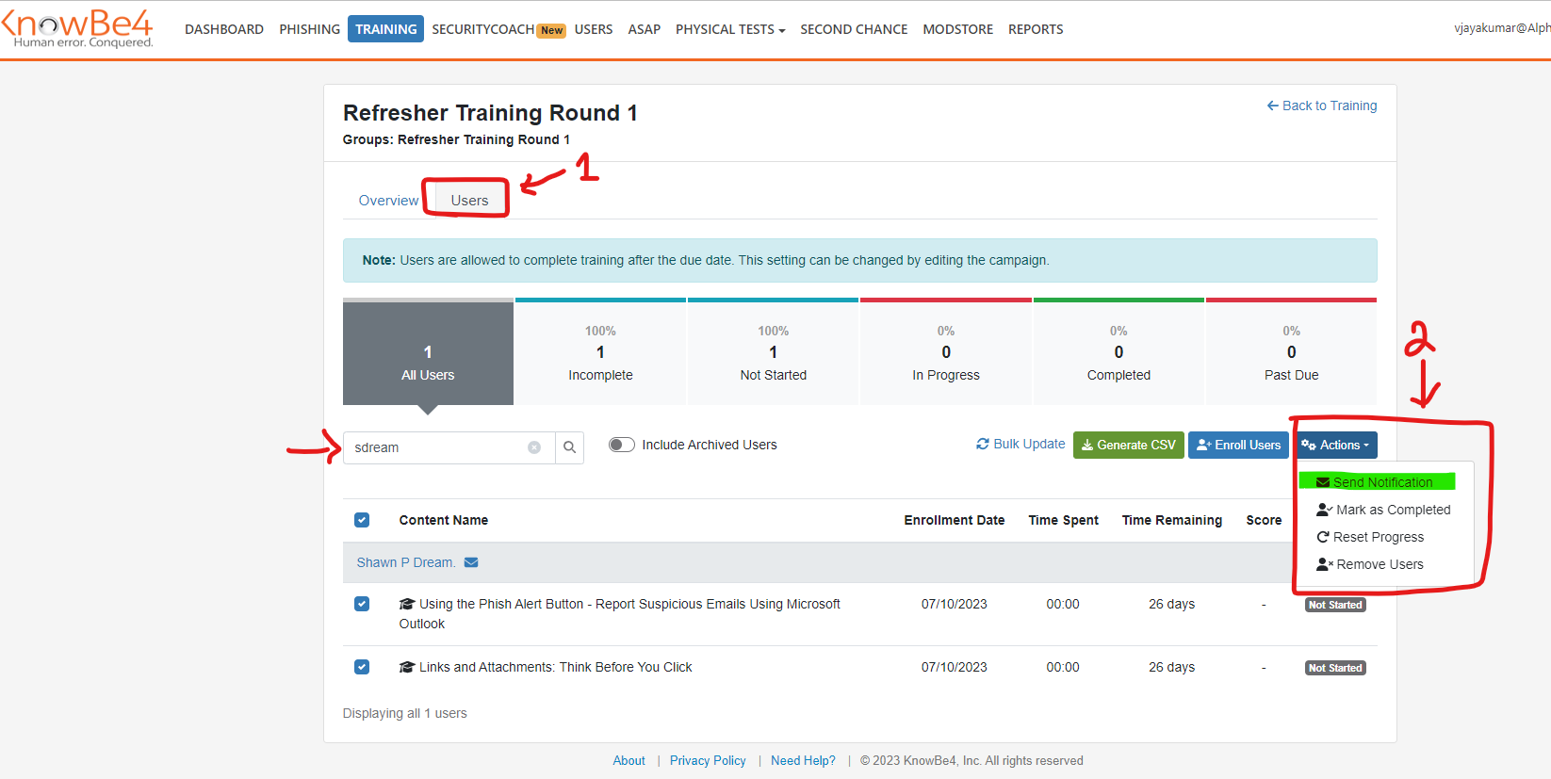Click Not Started badge for Links and Attachments
The image size is (1551, 779).
[x=1335, y=668]
